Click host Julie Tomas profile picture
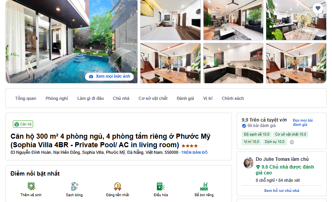The height and width of the screenshot is (202, 332). pyautogui.click(x=248, y=163)
